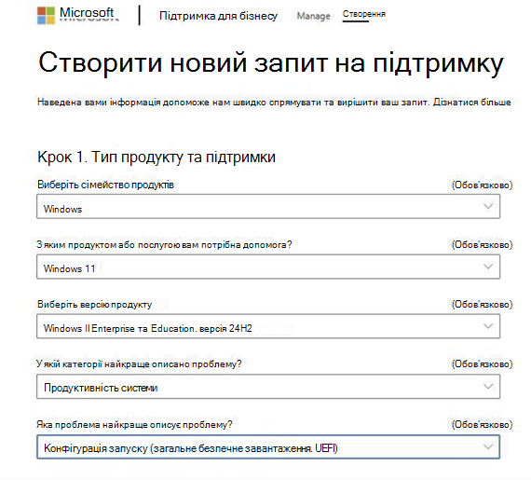Open Підтримка для бізнесу link

pyautogui.click(x=218, y=16)
